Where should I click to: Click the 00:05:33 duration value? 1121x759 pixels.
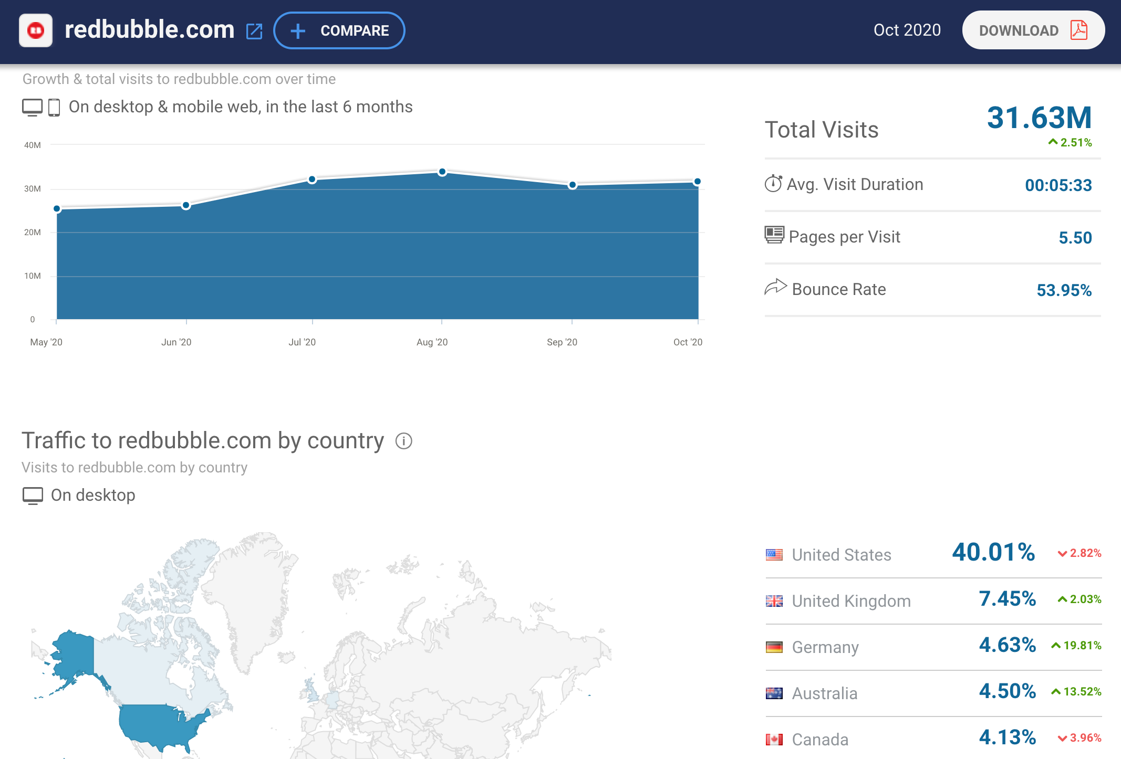(1058, 185)
